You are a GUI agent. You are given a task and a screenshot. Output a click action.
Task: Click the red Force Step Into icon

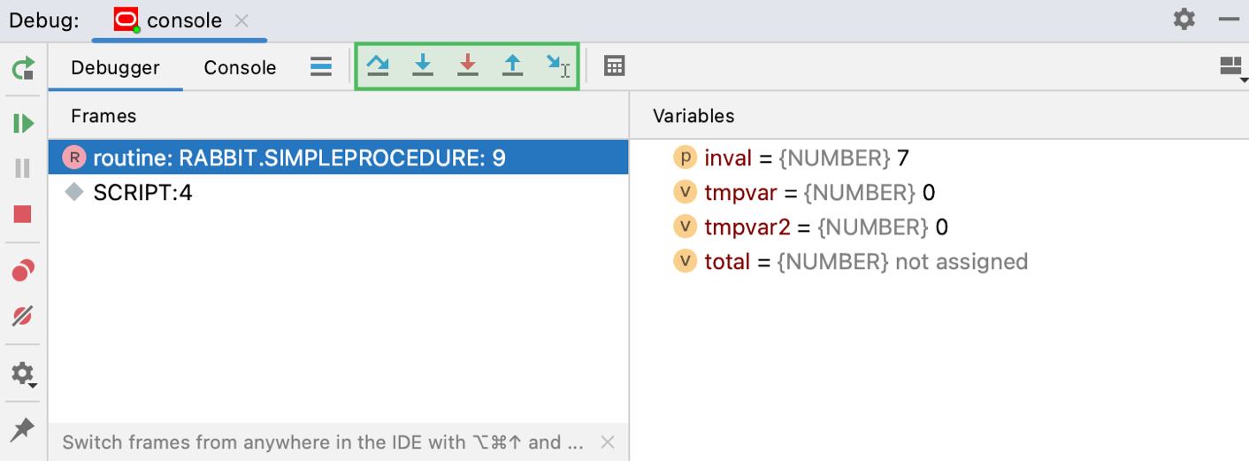(x=468, y=65)
